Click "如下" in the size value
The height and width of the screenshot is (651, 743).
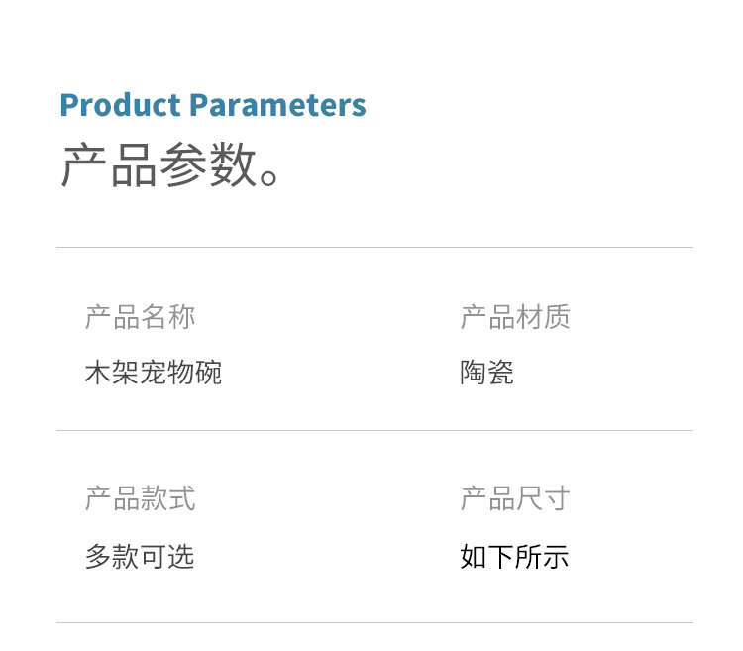(487, 557)
